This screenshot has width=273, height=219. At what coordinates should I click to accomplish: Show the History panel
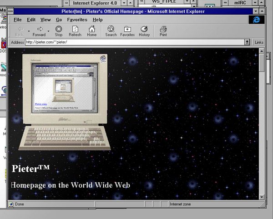click(x=144, y=31)
